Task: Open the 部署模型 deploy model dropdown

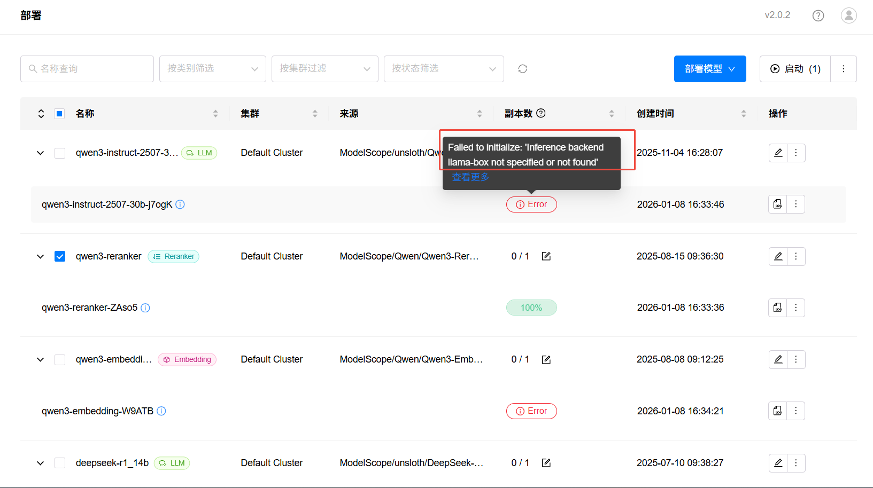Action: [710, 69]
